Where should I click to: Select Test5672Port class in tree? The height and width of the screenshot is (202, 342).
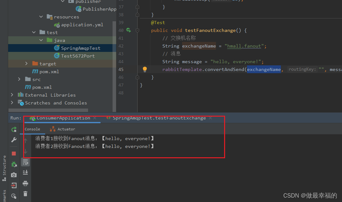(78, 56)
